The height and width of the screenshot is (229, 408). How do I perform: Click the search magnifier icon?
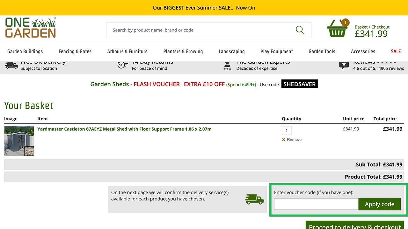[300, 30]
